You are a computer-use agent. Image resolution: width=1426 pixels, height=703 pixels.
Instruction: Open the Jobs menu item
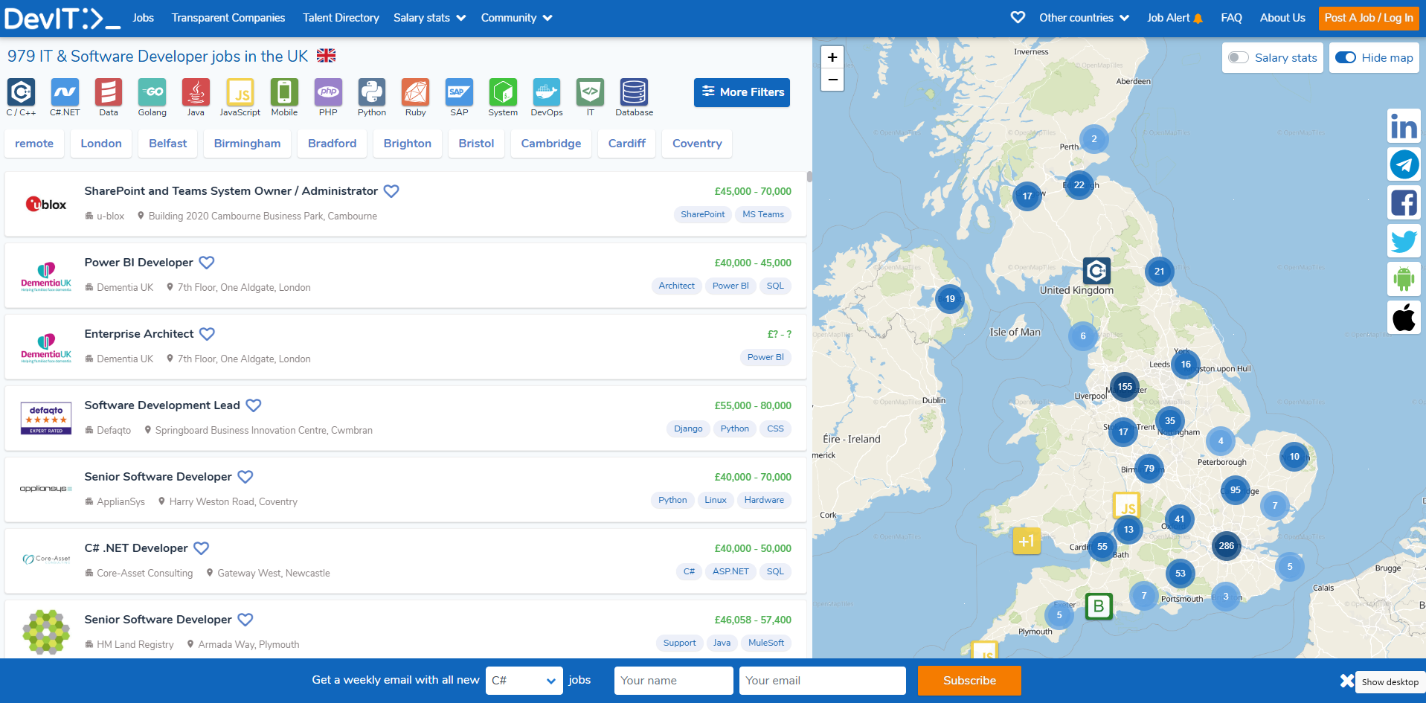144,18
